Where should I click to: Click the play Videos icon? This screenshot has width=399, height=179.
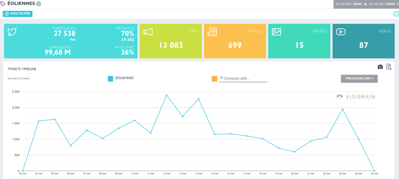coord(341,32)
